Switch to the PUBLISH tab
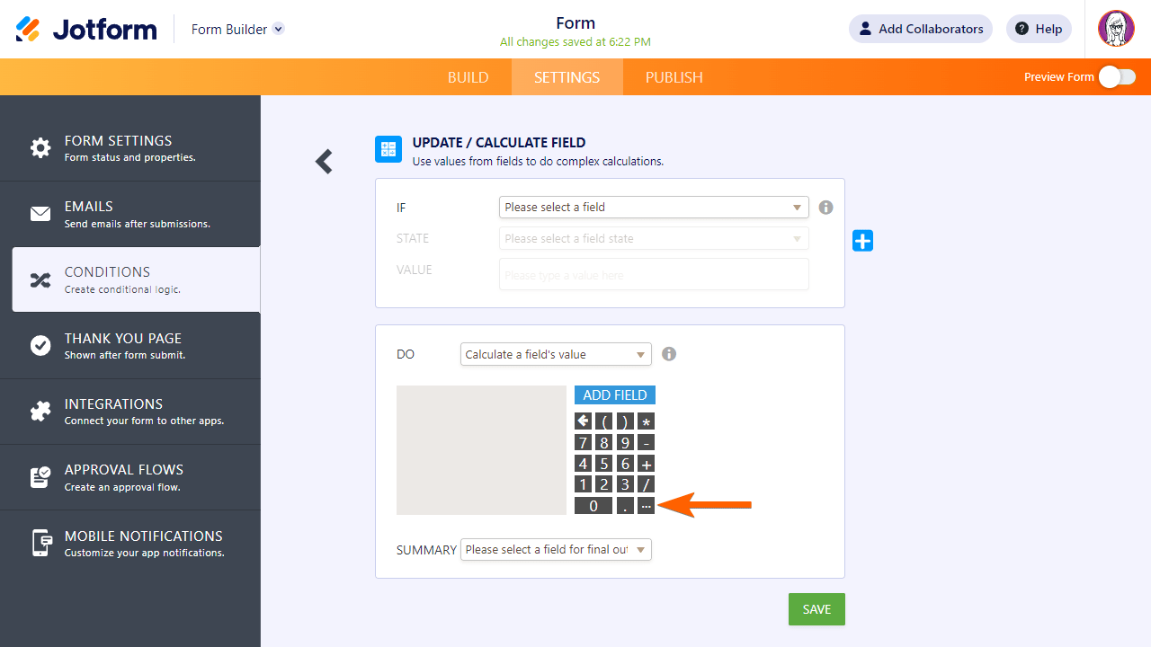 click(x=674, y=77)
